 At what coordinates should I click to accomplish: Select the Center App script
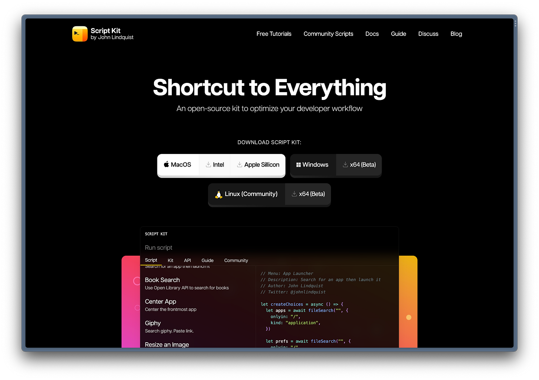click(x=198, y=305)
